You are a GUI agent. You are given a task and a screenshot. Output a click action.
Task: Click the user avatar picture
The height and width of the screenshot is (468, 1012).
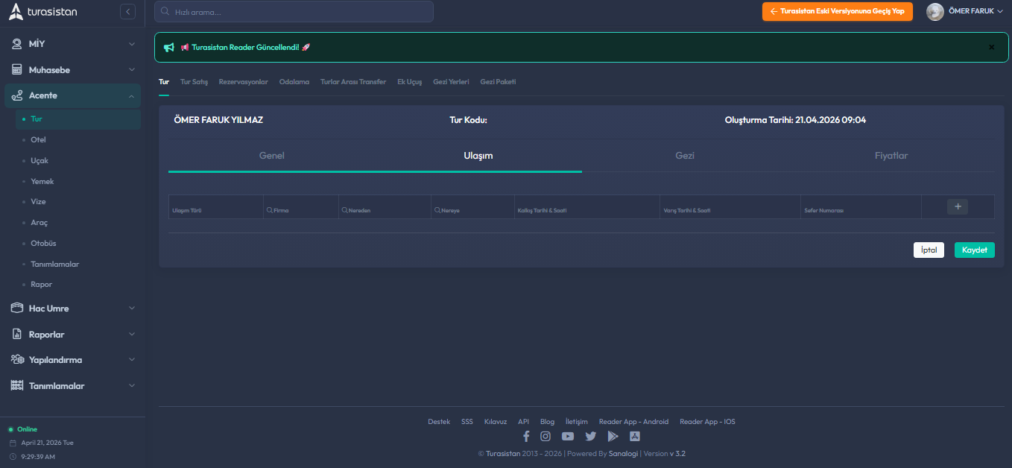point(934,12)
